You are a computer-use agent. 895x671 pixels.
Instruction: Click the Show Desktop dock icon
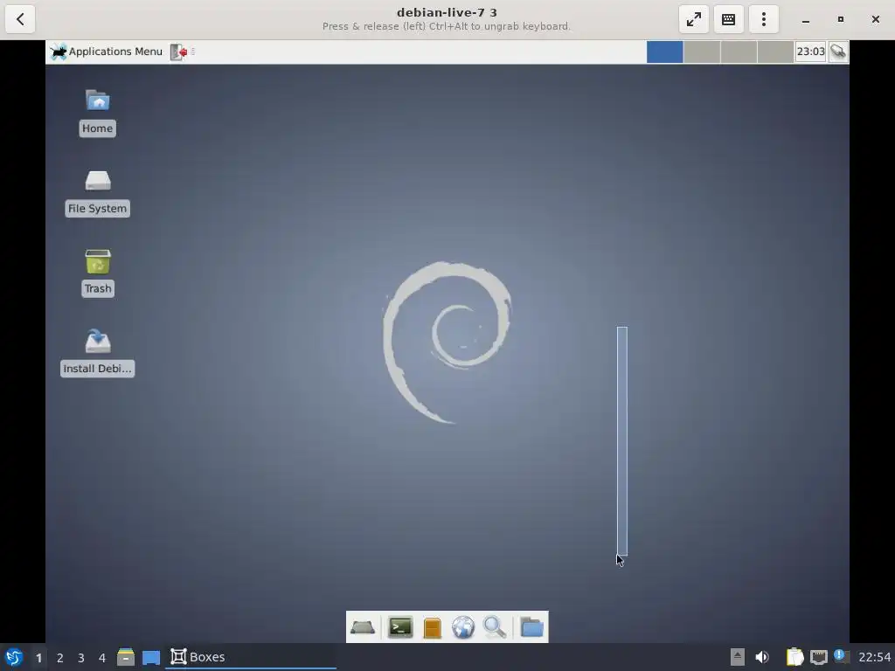pyautogui.click(x=363, y=627)
